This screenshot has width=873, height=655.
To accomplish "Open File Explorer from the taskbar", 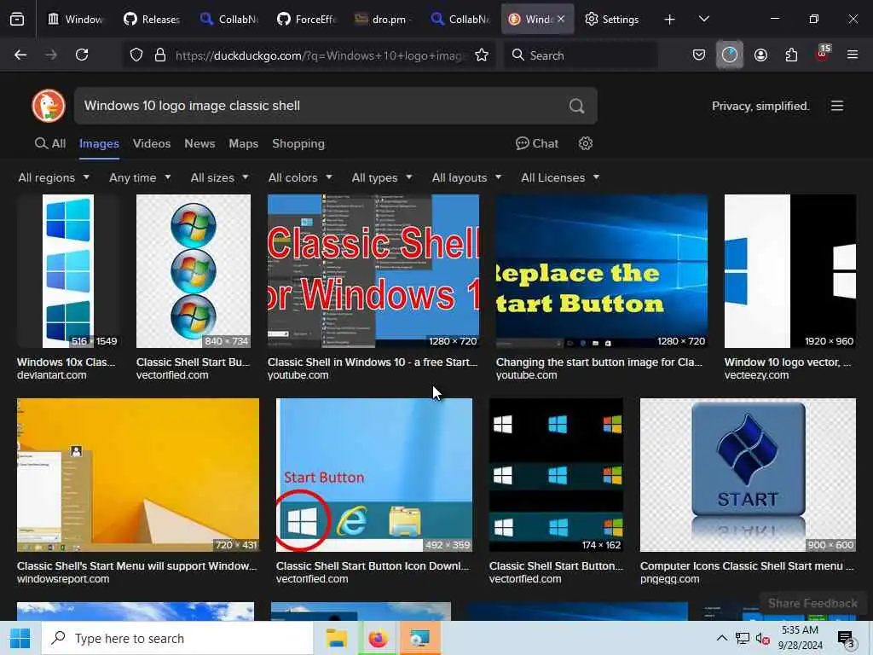I will point(336,638).
